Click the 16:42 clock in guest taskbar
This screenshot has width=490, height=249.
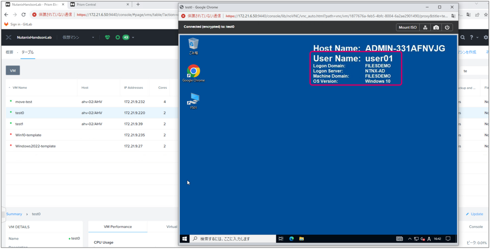(x=437, y=239)
